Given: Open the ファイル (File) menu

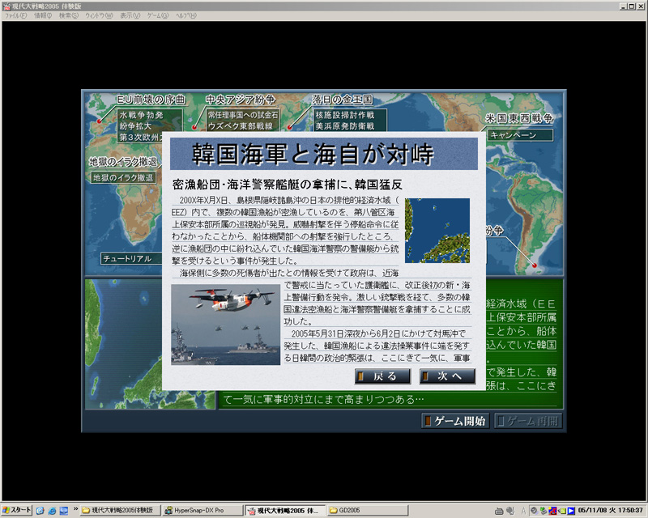Looking at the screenshot, I should (16, 15).
